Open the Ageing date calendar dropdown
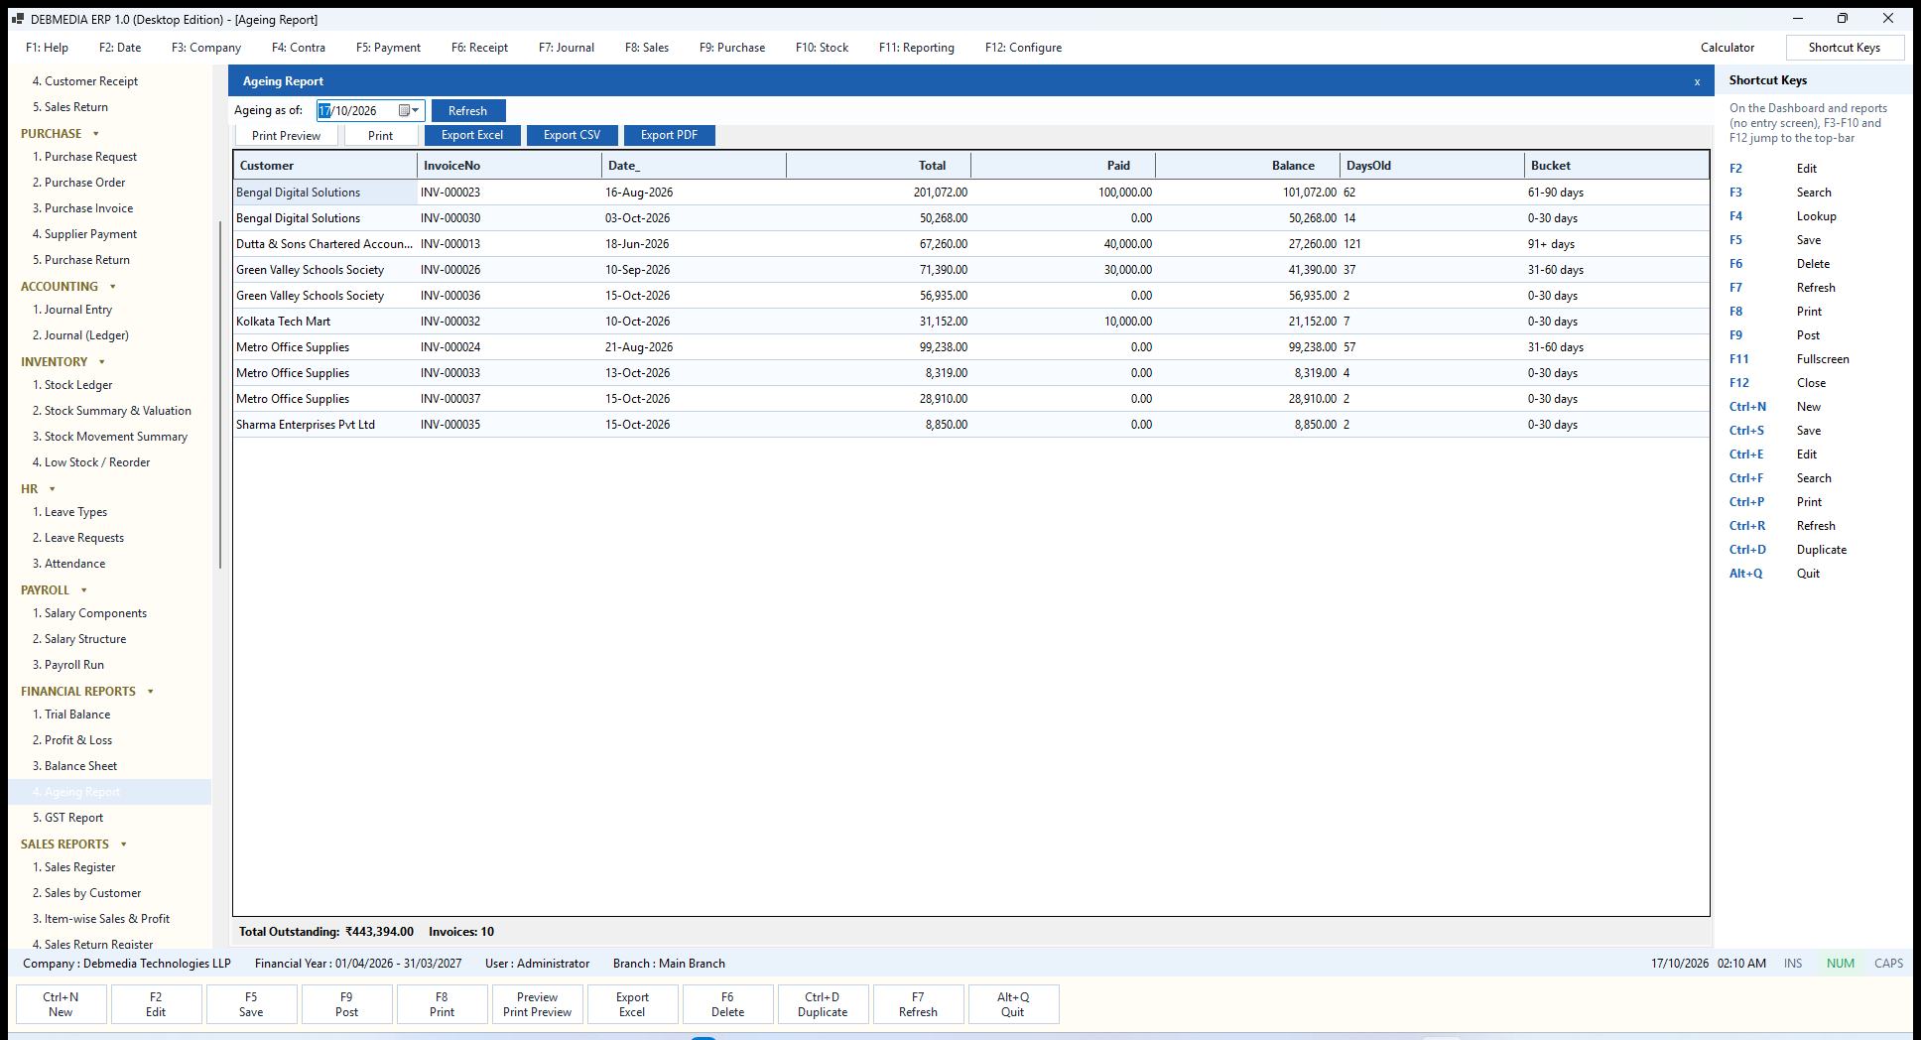This screenshot has width=1921, height=1040. tap(408, 111)
